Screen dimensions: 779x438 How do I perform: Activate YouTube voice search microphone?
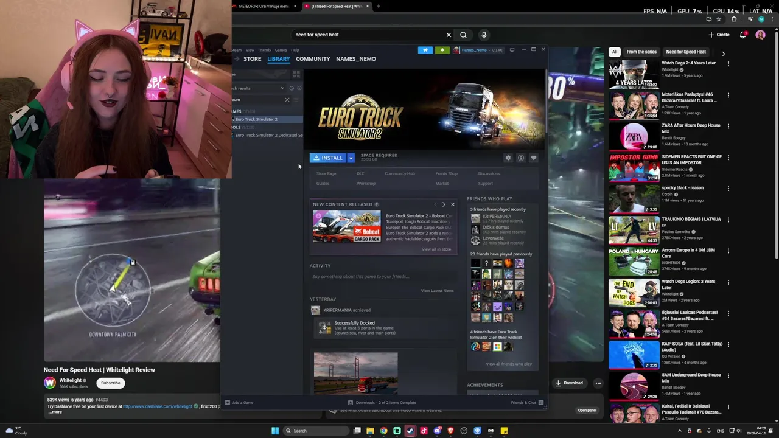pos(484,35)
